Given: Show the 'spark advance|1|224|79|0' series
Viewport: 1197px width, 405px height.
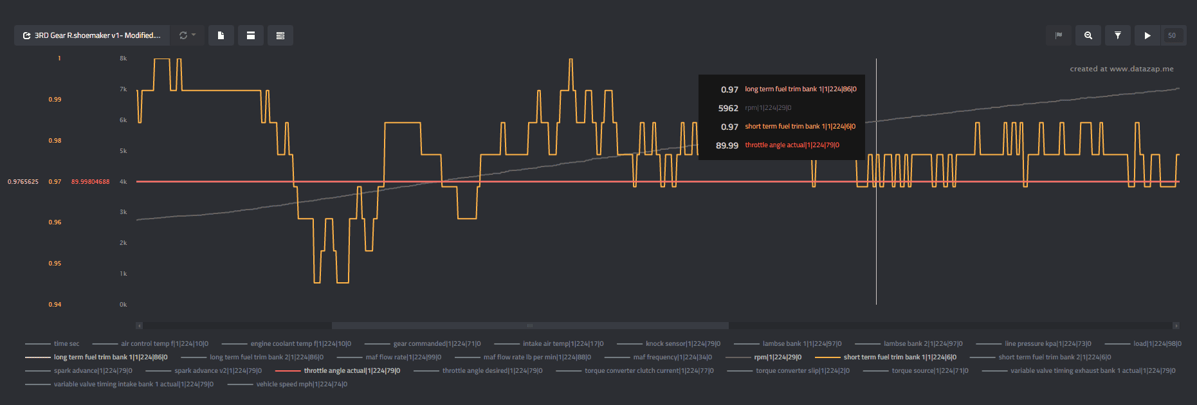Looking at the screenshot, I should point(78,371).
